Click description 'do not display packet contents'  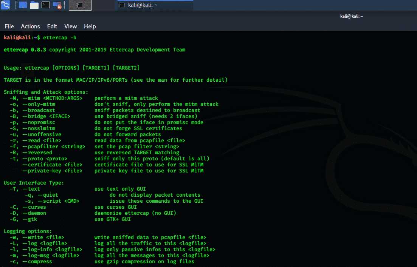coord(155,195)
